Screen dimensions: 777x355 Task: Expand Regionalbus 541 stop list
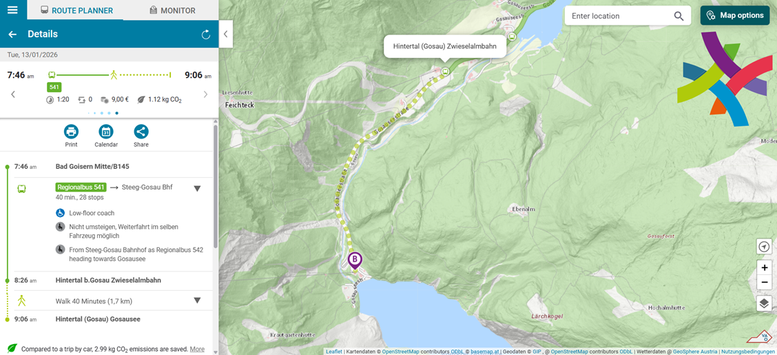pos(197,188)
